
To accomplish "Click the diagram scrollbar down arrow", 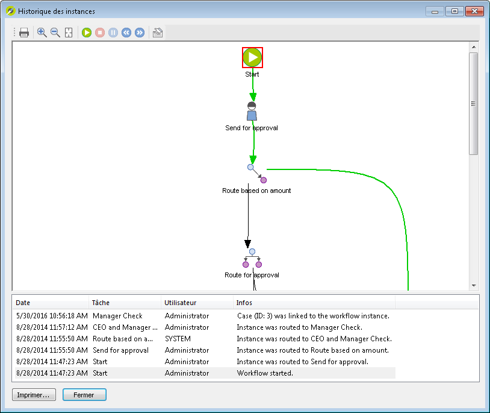I will (474, 286).
